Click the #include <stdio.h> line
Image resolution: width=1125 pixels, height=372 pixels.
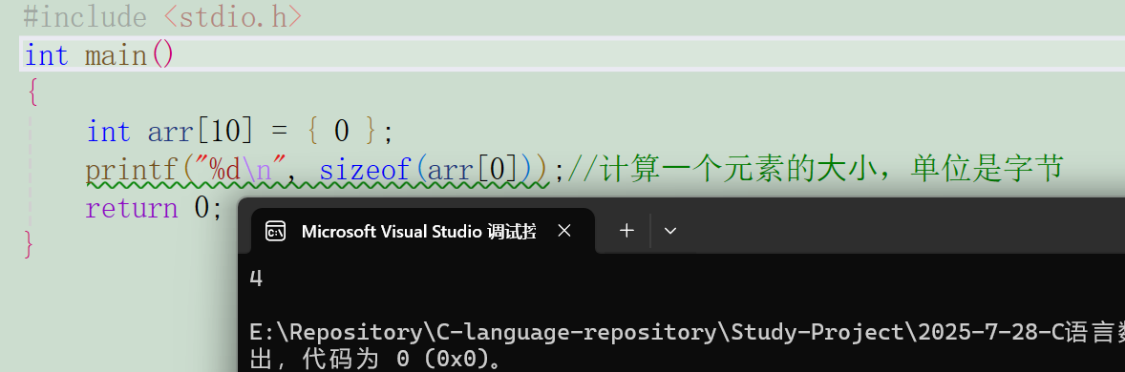(x=162, y=16)
